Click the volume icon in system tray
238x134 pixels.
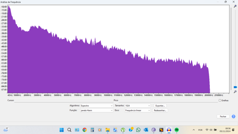[211, 130]
